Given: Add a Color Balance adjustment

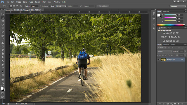Looking at the screenshot, I should pos(166,37).
